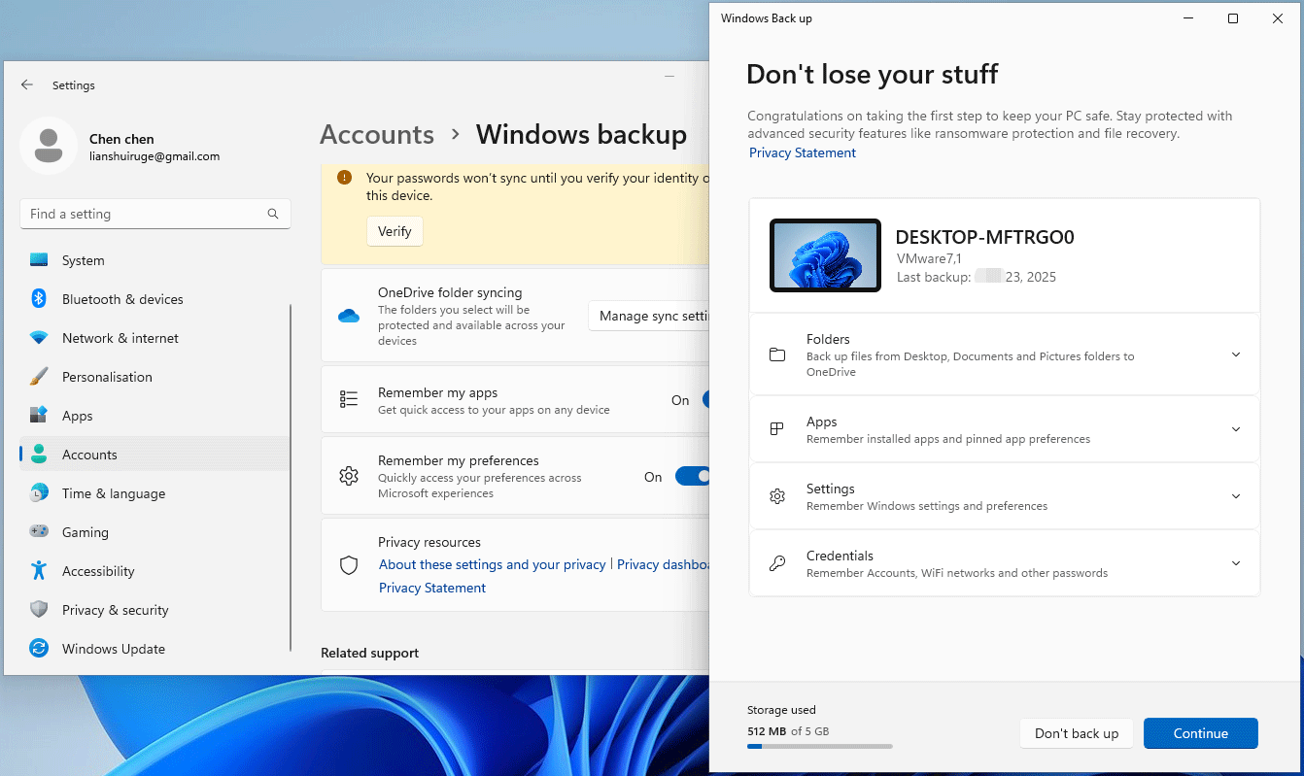Click the Verify button

point(395,231)
